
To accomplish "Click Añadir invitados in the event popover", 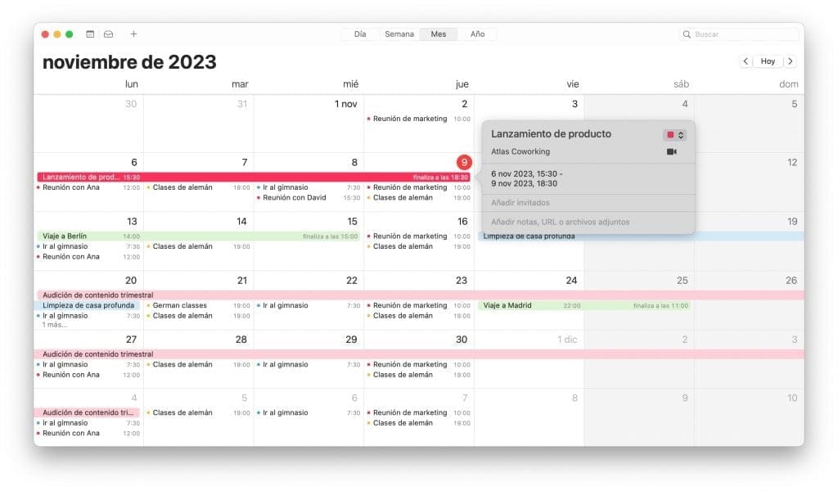I will click(x=521, y=202).
